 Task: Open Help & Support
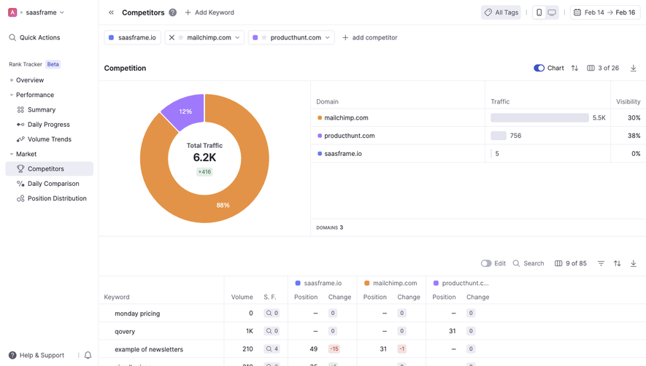tap(36, 355)
